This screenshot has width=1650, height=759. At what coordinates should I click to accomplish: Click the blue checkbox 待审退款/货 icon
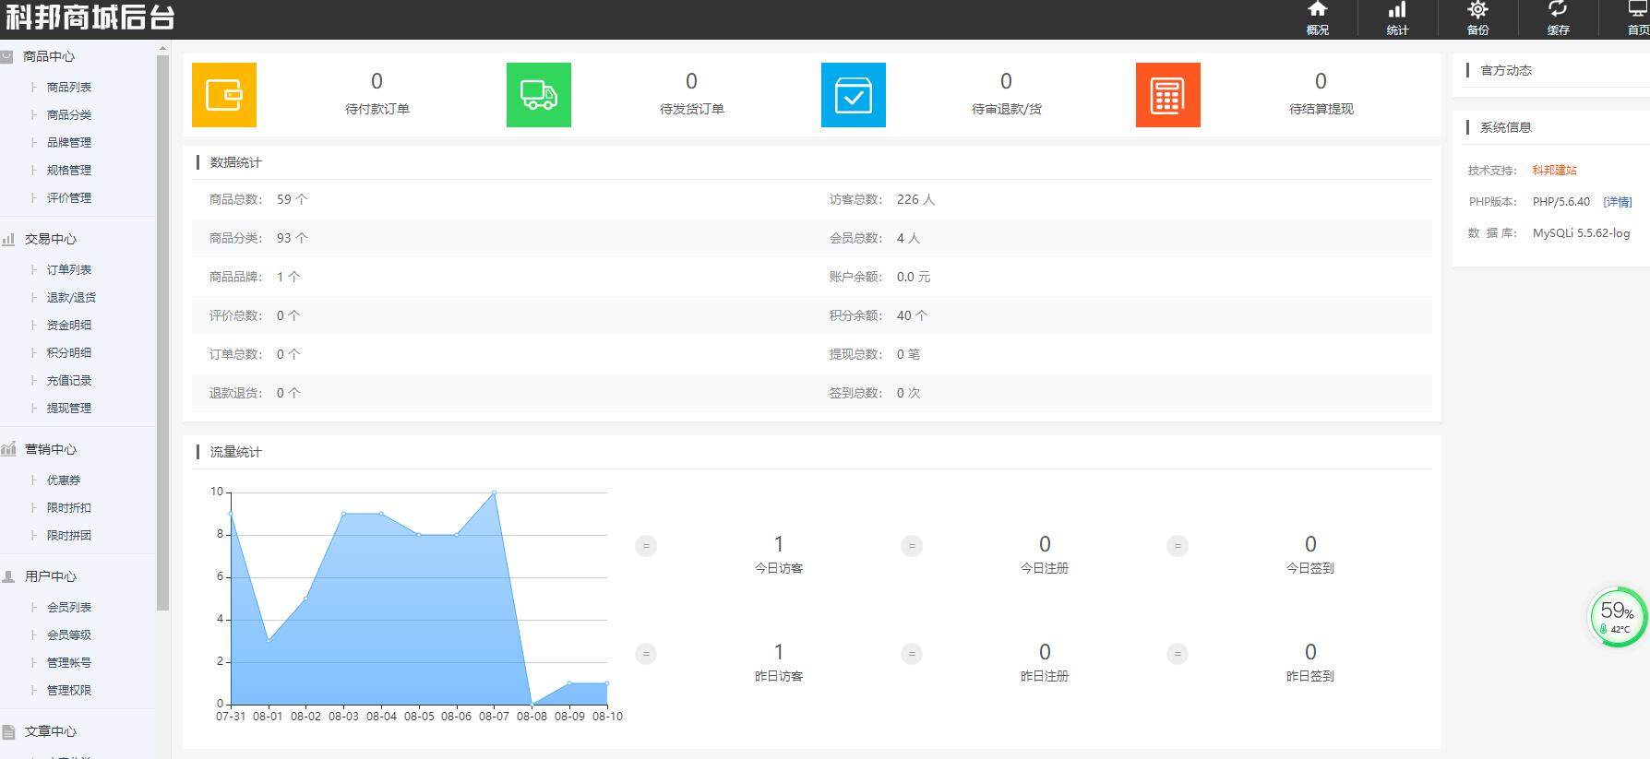[854, 95]
